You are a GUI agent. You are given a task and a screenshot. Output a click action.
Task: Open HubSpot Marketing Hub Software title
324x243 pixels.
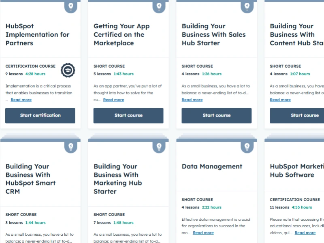pos(297,171)
